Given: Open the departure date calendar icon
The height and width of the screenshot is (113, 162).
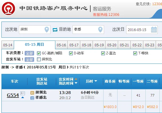Looking at the screenshot, I should (154, 30).
